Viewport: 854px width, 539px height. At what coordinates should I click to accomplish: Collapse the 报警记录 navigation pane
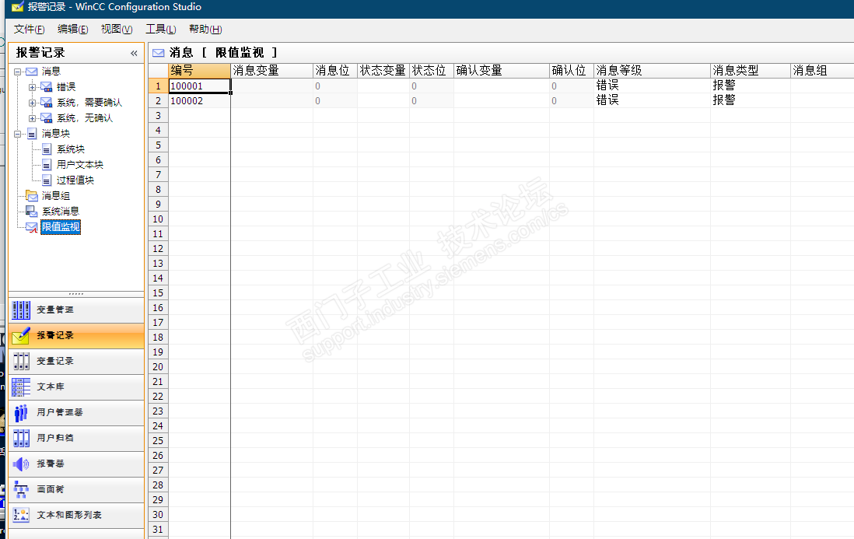134,54
